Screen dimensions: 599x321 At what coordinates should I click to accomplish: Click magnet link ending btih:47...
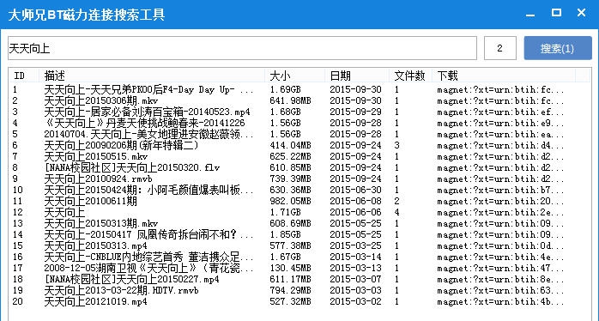tap(500, 269)
